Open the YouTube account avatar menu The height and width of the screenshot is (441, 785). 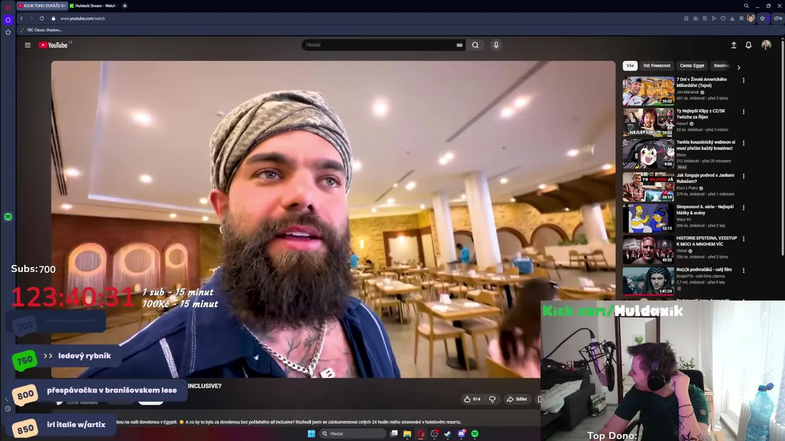click(x=766, y=45)
